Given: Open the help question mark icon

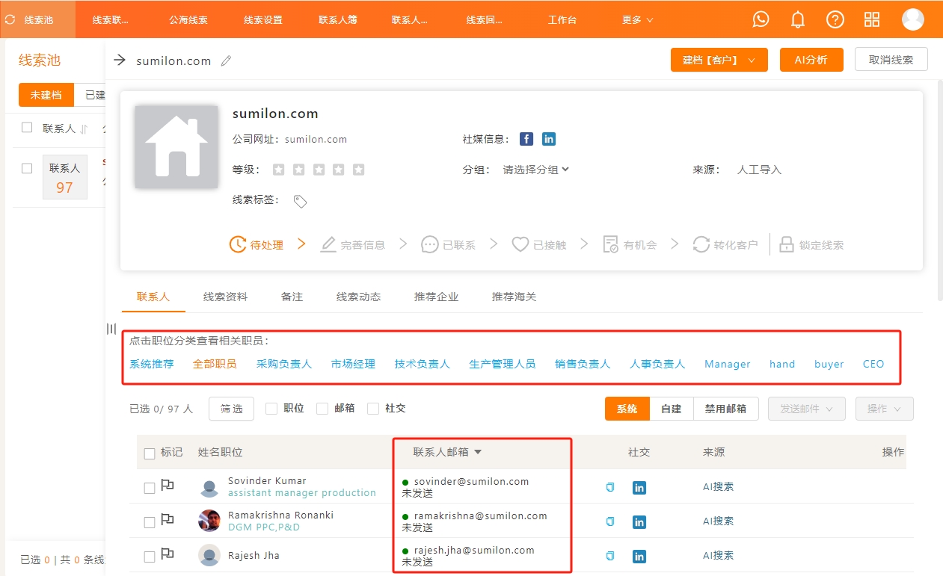Looking at the screenshot, I should click(835, 19).
